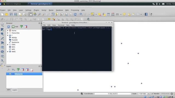Image resolution: width=175 pixels, height=98 pixels.
Task: Activate the Identify Features tool
Action: click(81, 14)
